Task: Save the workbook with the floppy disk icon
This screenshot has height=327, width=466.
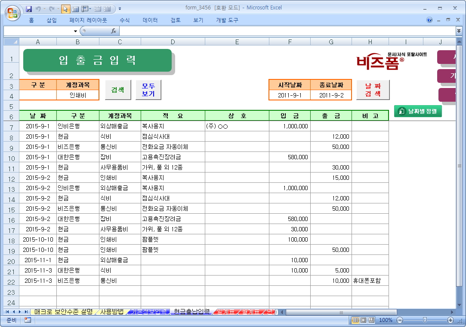Action: pos(29,8)
